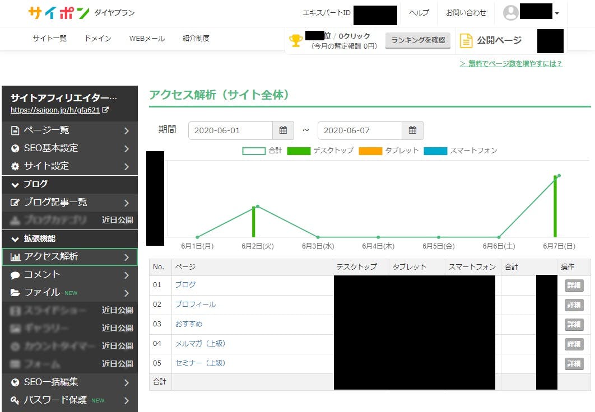595x412 pixels.
Task: Collapse the ブログ sidebar section
Action: tap(15, 184)
